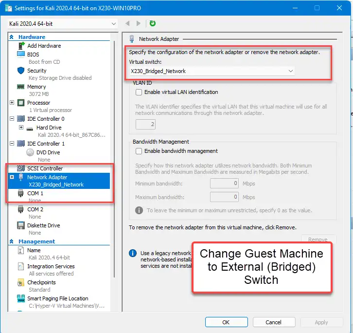
Task: Click the Add Hardware icon
Action: click(x=21, y=46)
